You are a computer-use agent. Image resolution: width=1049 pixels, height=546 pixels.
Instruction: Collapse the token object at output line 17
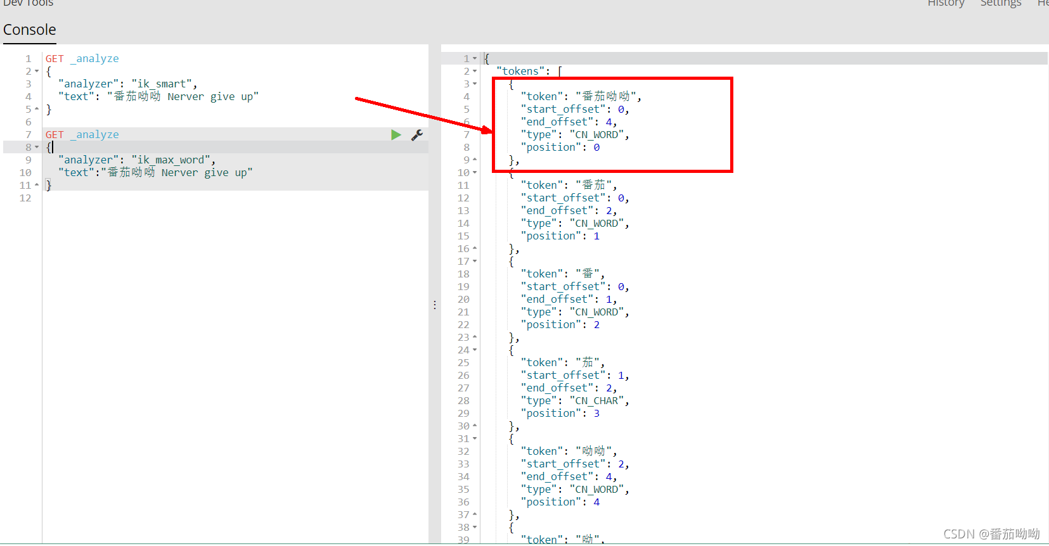click(x=475, y=262)
